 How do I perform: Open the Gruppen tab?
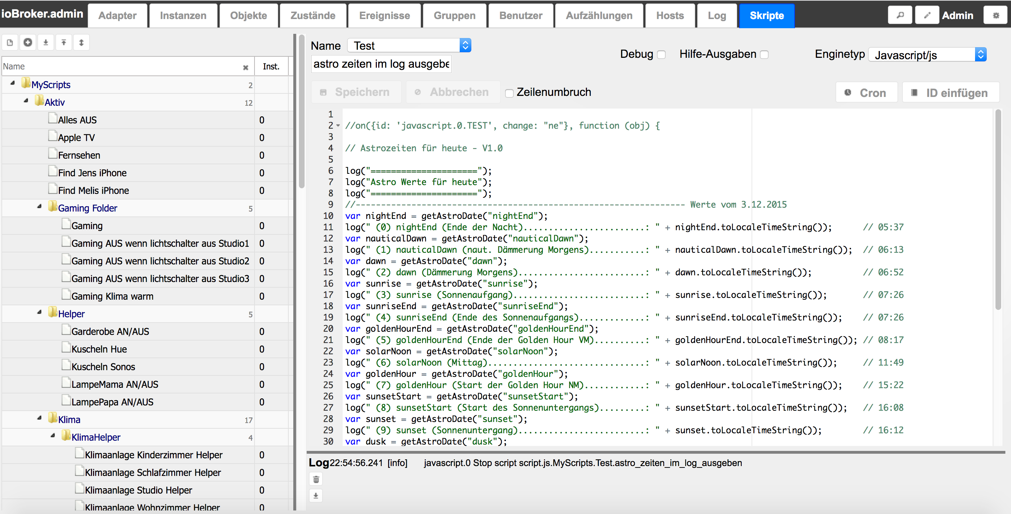[x=454, y=16]
